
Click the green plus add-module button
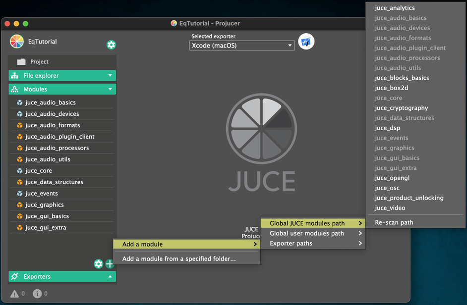[x=110, y=264]
